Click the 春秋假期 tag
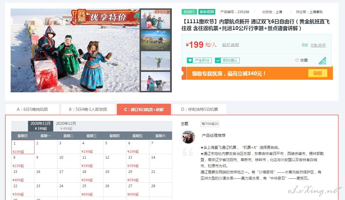This screenshot has width=345, height=200. [x=207, y=12]
